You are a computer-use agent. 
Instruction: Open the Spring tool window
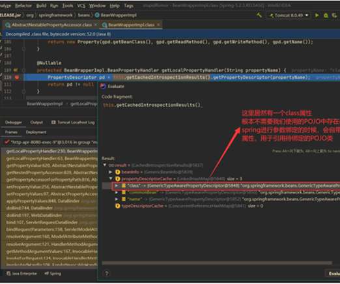53,274
